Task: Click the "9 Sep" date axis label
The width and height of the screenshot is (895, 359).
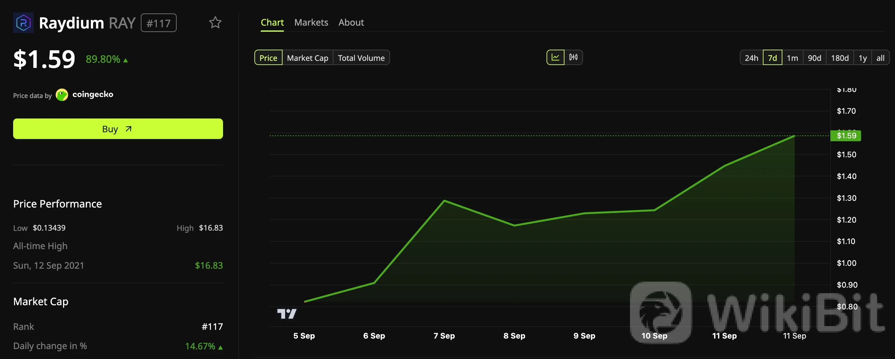Action: tap(584, 336)
